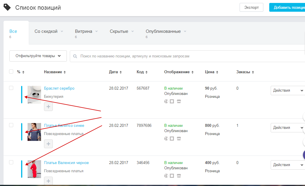The height and width of the screenshot is (186, 305).
Task: Click the globe icon in Платье Калипсо синее row
Action: (166, 138)
